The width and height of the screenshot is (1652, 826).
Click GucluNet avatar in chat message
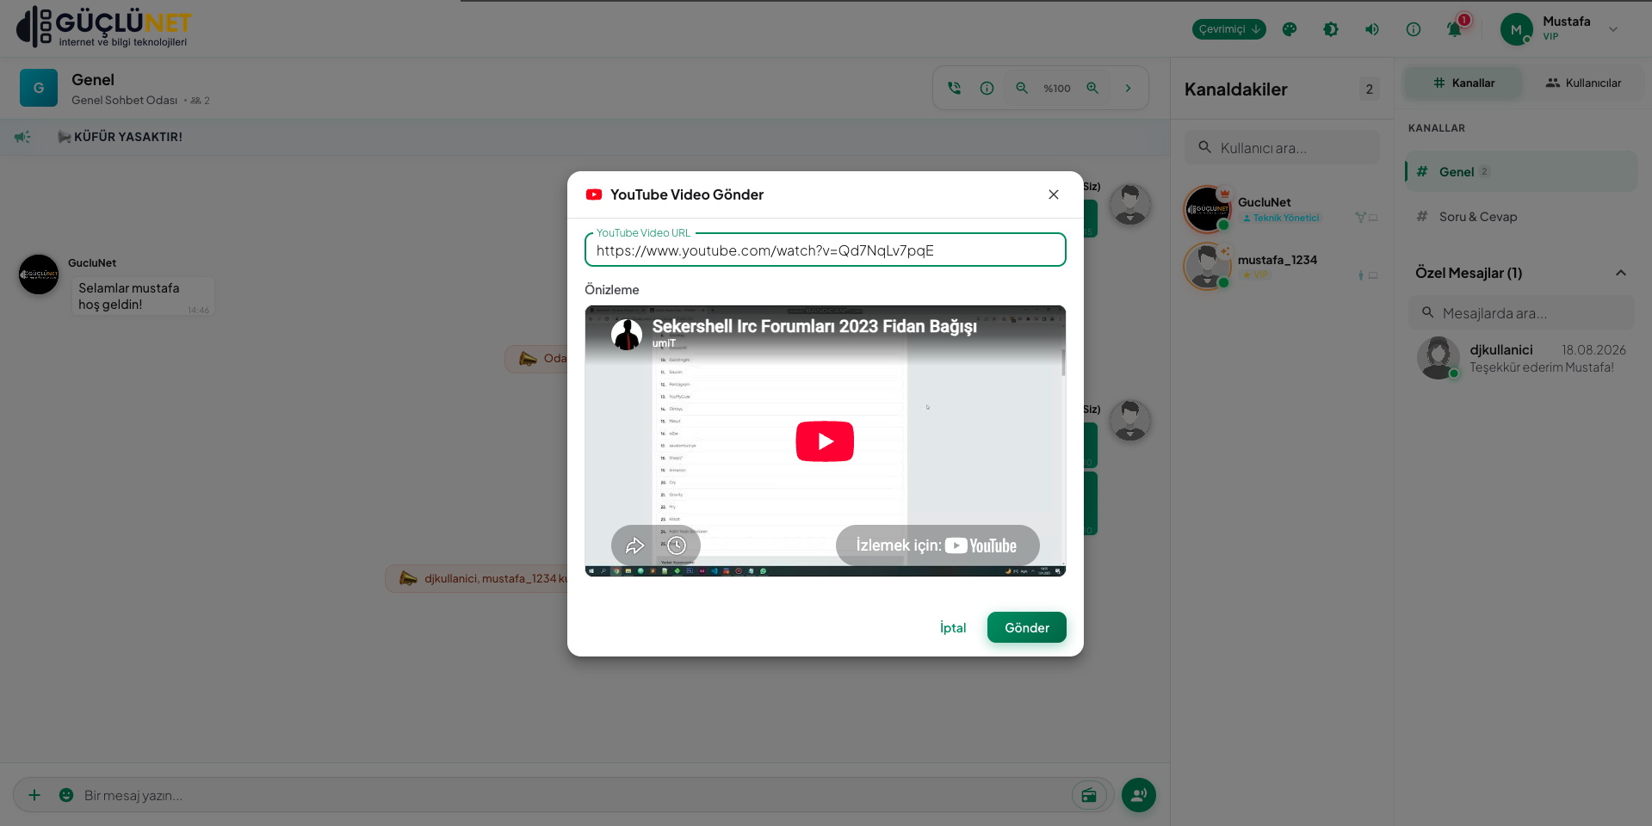39,274
